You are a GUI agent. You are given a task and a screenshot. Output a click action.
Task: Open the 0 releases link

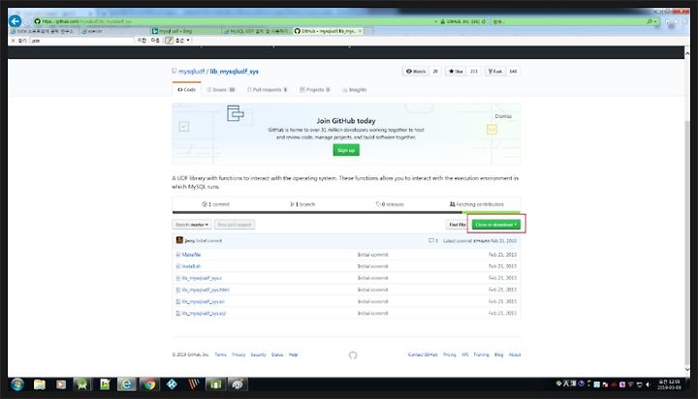click(x=390, y=204)
